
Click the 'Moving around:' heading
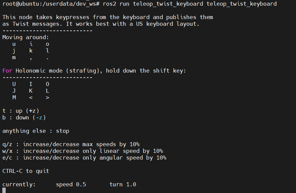tap(26, 37)
